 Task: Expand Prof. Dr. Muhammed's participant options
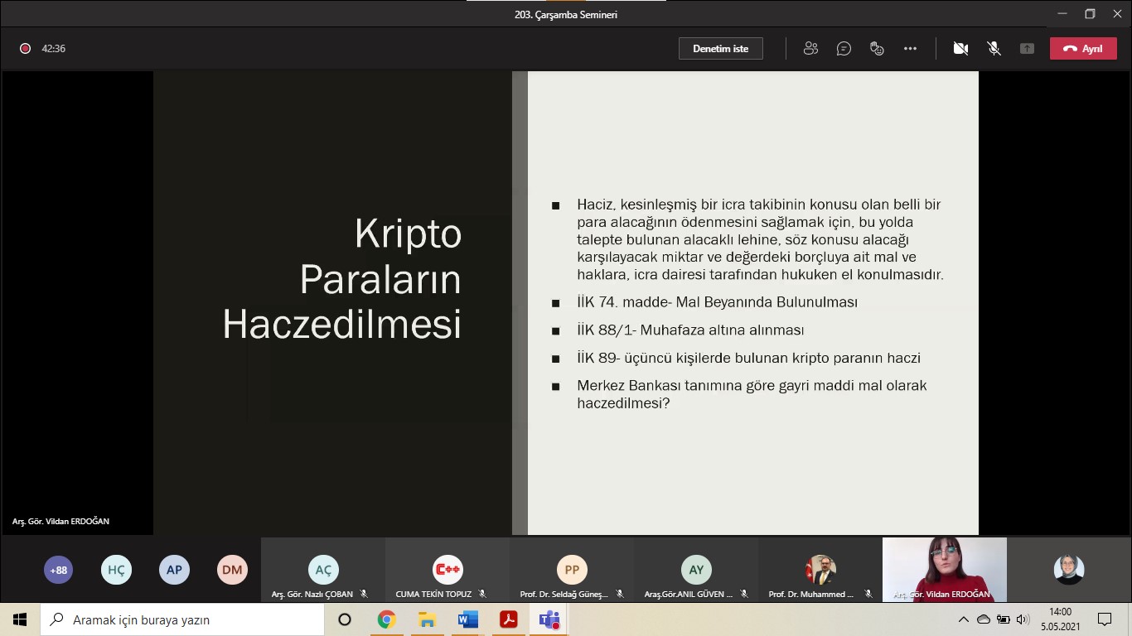(x=868, y=593)
